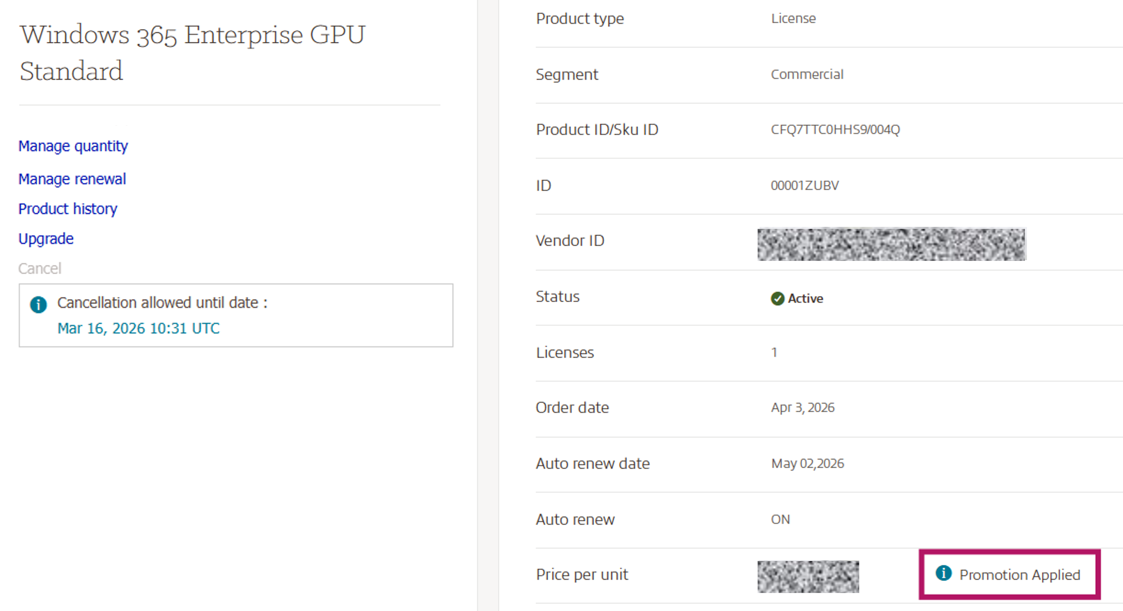Viewport: 1123px width, 611px height.
Task: Click the Upgrade link
Action: click(46, 239)
